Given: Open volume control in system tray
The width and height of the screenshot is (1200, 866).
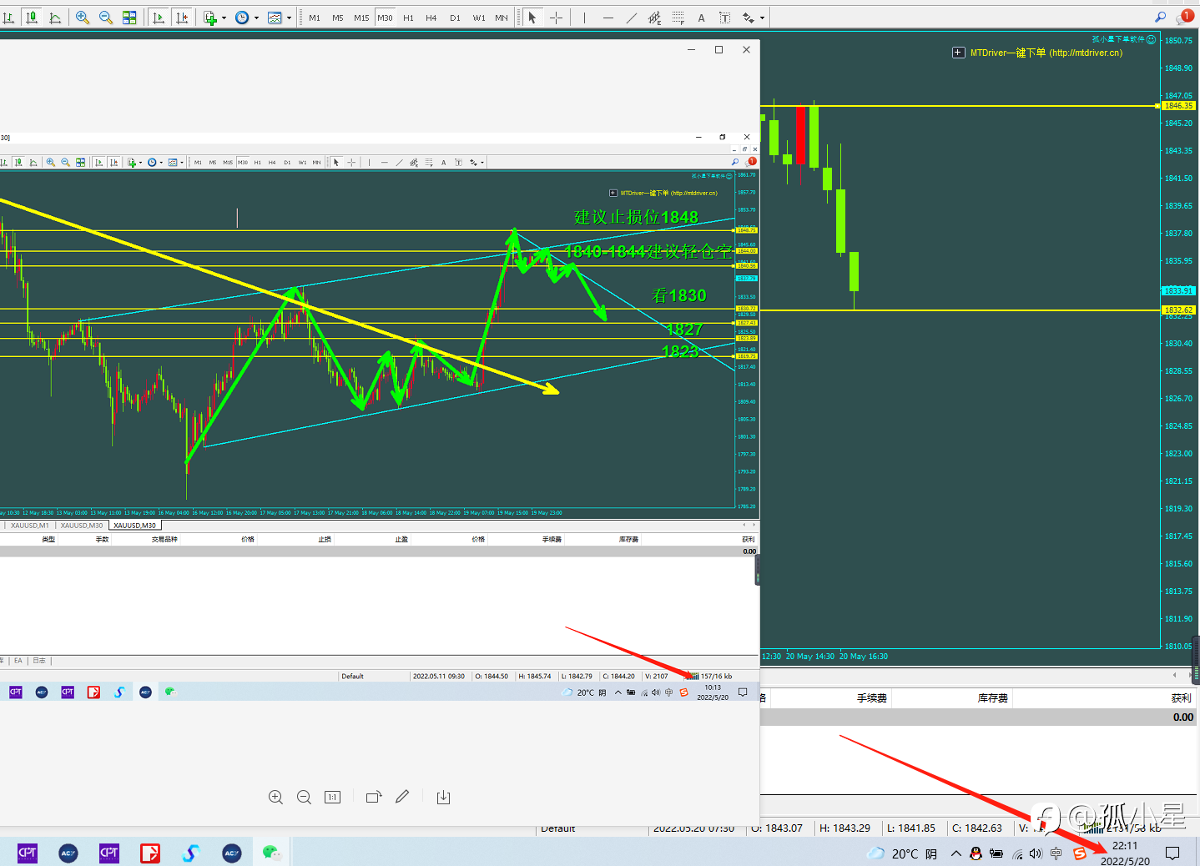Looking at the screenshot, I should [x=1036, y=853].
